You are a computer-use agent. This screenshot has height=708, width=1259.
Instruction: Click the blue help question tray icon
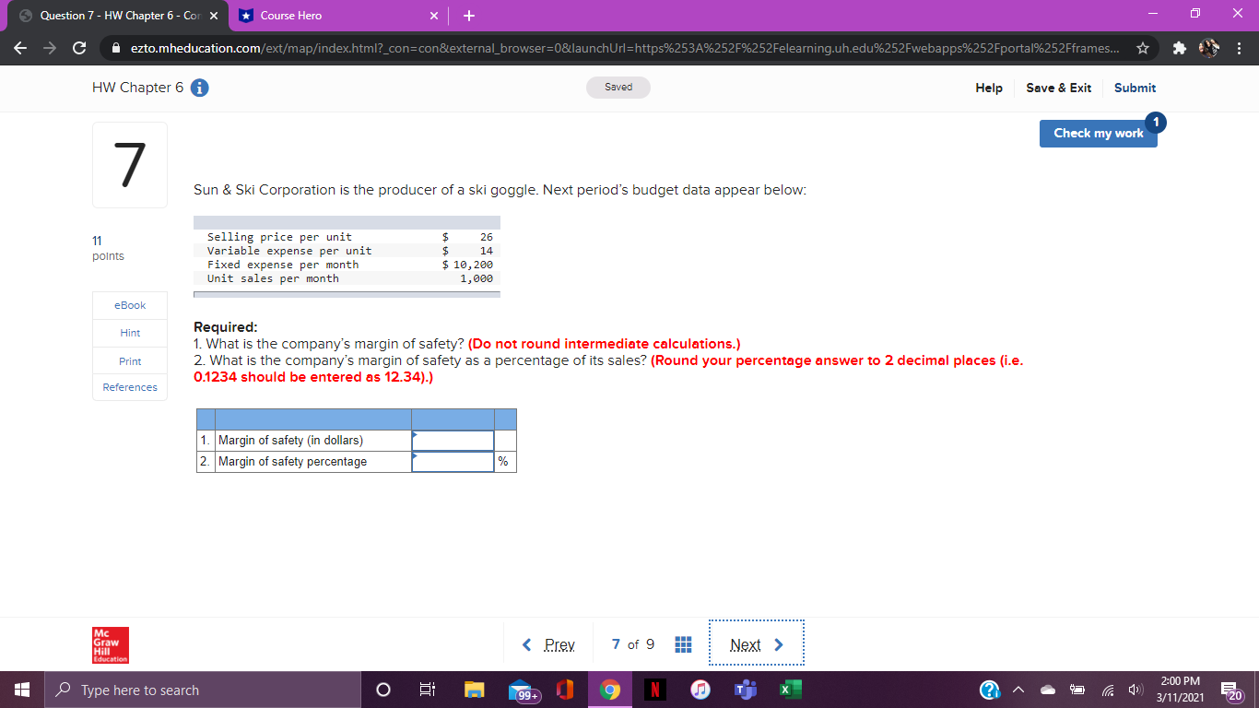point(989,690)
